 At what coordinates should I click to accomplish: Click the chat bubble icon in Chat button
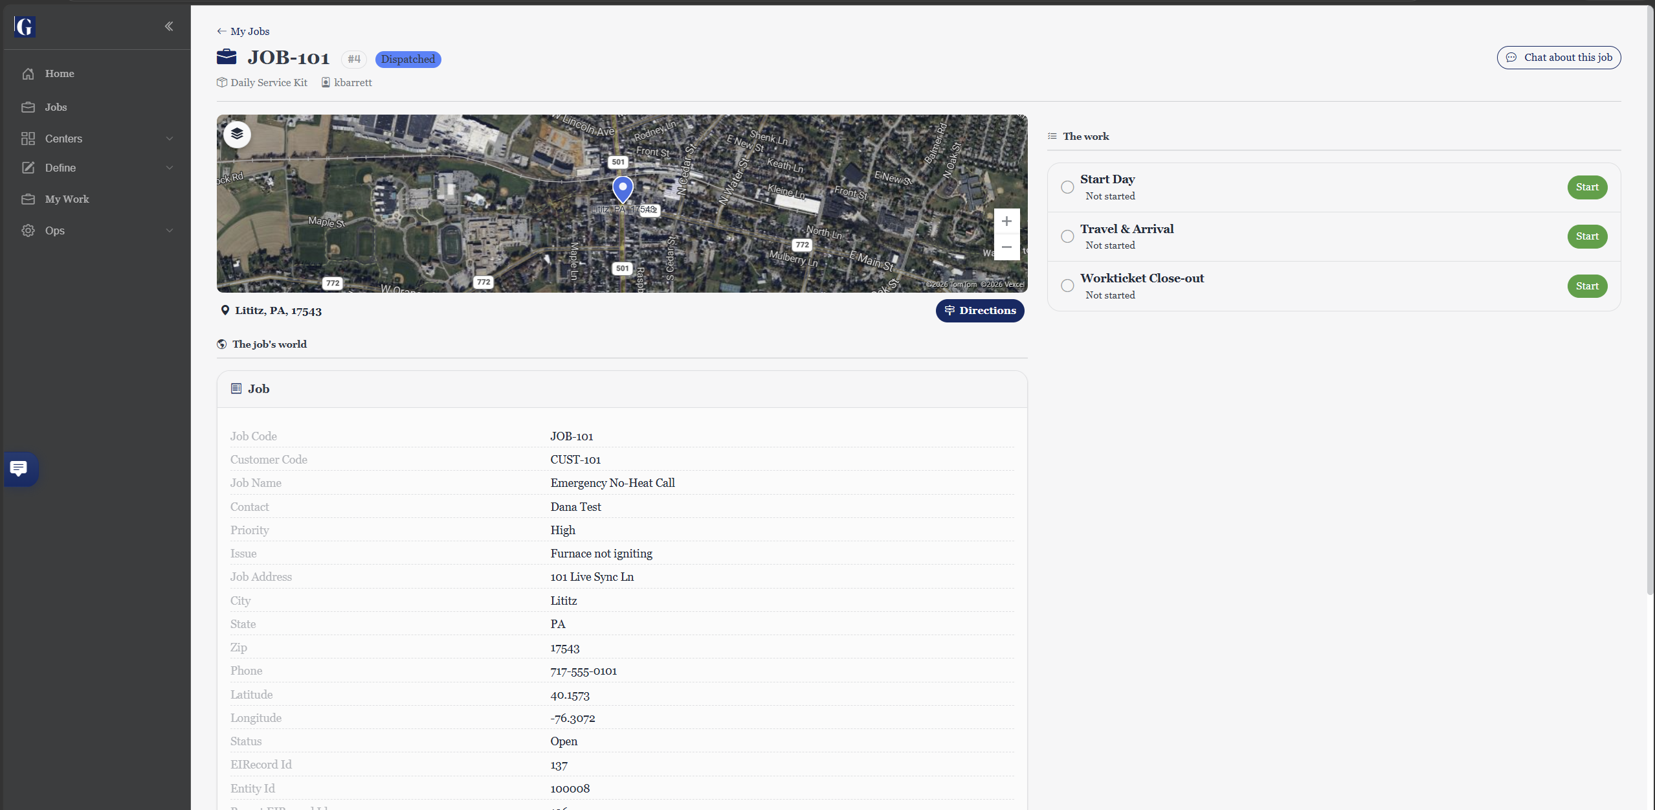point(1511,58)
